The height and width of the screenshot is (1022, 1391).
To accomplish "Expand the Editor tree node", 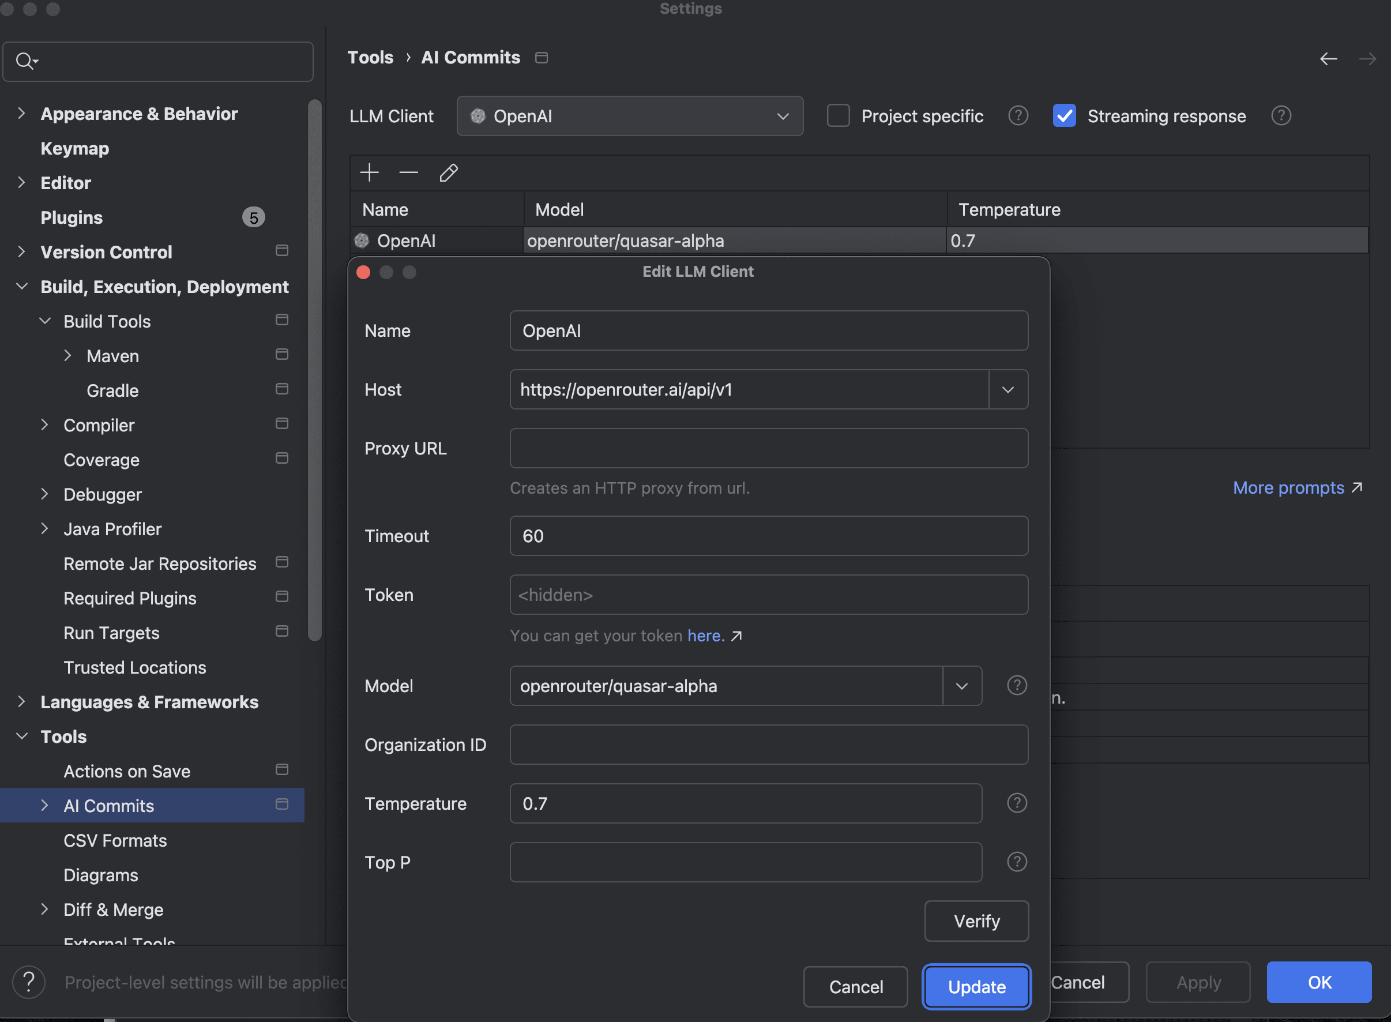I will point(22,182).
